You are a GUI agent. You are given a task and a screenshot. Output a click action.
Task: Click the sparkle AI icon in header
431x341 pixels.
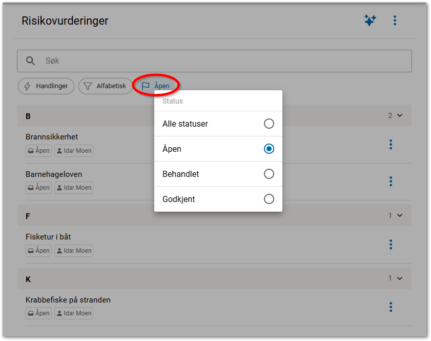[x=370, y=21]
